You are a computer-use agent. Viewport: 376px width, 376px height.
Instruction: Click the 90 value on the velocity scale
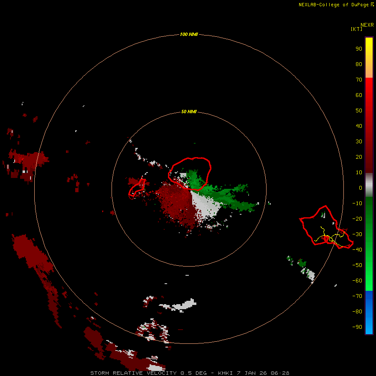click(359, 49)
